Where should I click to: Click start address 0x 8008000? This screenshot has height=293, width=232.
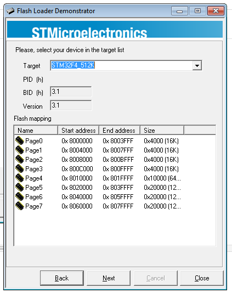77,159
